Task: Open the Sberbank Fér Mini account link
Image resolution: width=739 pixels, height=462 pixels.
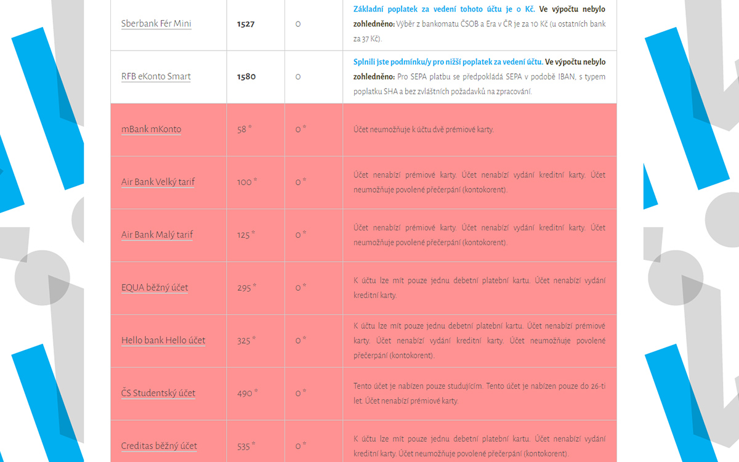Action: 156,24
